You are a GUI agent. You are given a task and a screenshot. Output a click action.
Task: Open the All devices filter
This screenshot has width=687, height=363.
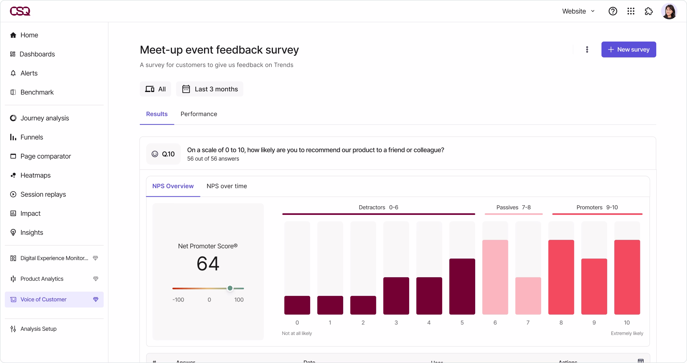coord(155,89)
